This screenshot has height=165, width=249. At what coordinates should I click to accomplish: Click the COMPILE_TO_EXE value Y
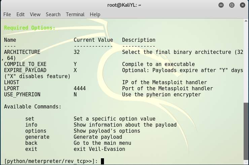point(75,64)
